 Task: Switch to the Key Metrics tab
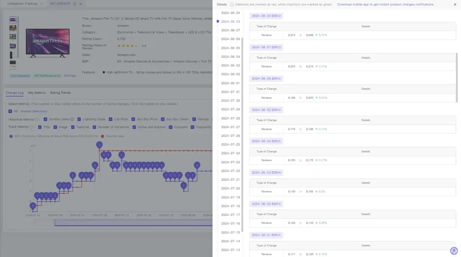[37, 93]
